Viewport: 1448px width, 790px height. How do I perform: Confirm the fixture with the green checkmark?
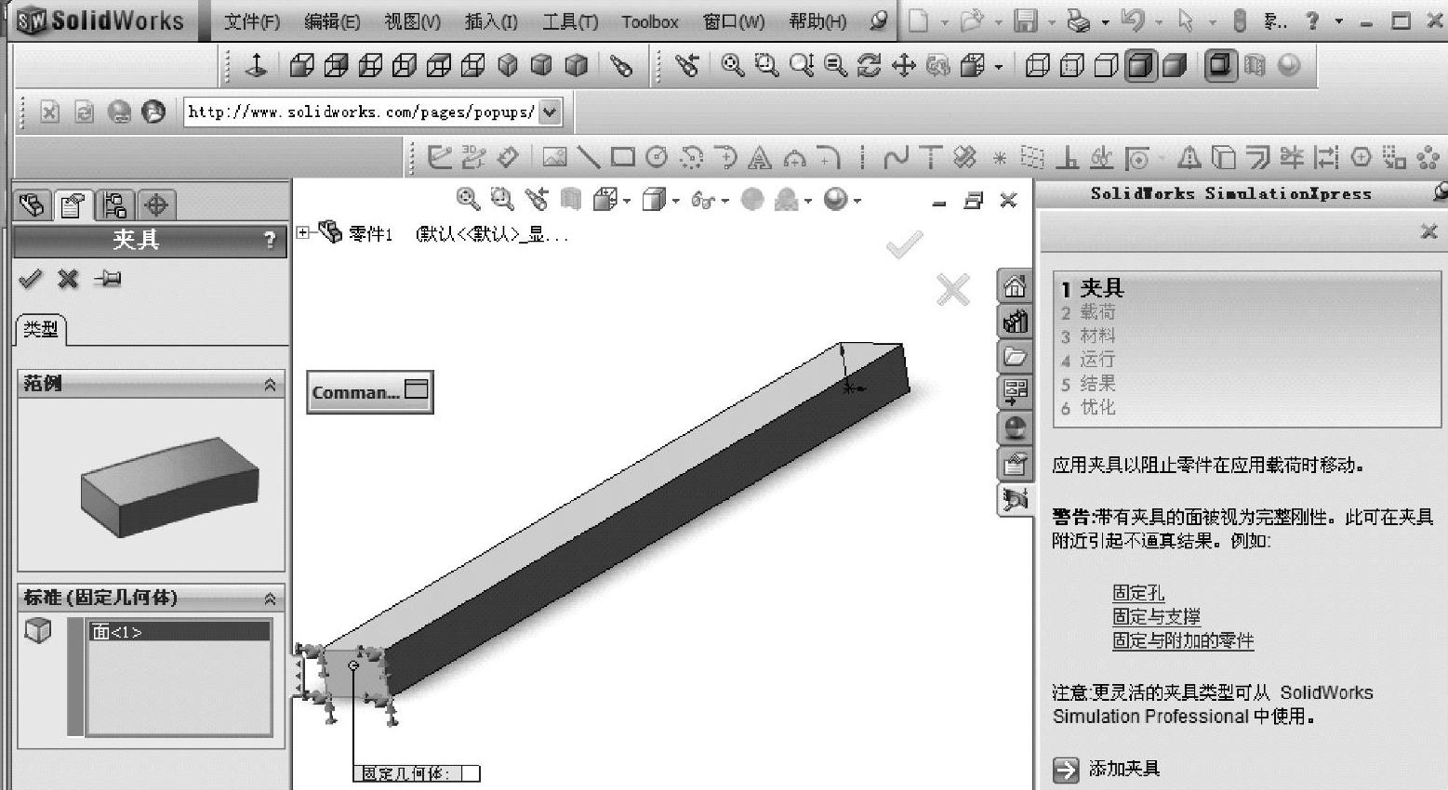tap(31, 278)
